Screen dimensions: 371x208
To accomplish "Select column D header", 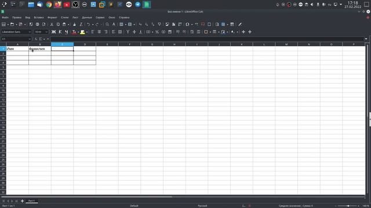I will point(85,44).
